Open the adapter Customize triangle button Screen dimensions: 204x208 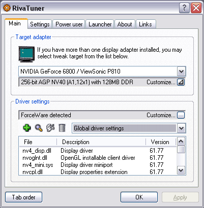[181, 82]
